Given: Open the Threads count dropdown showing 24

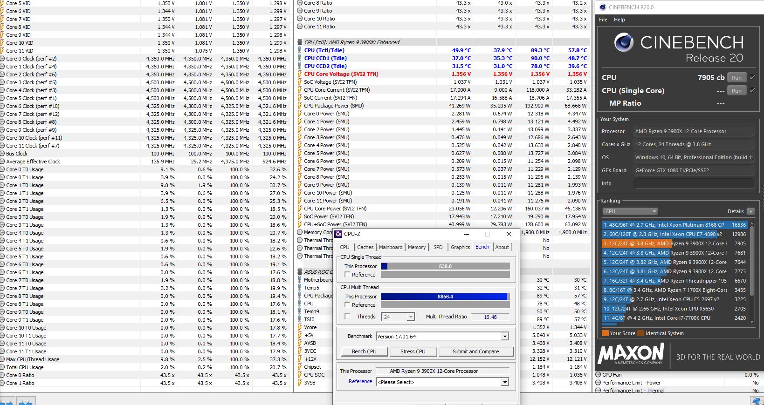Looking at the screenshot, I should 398,317.
